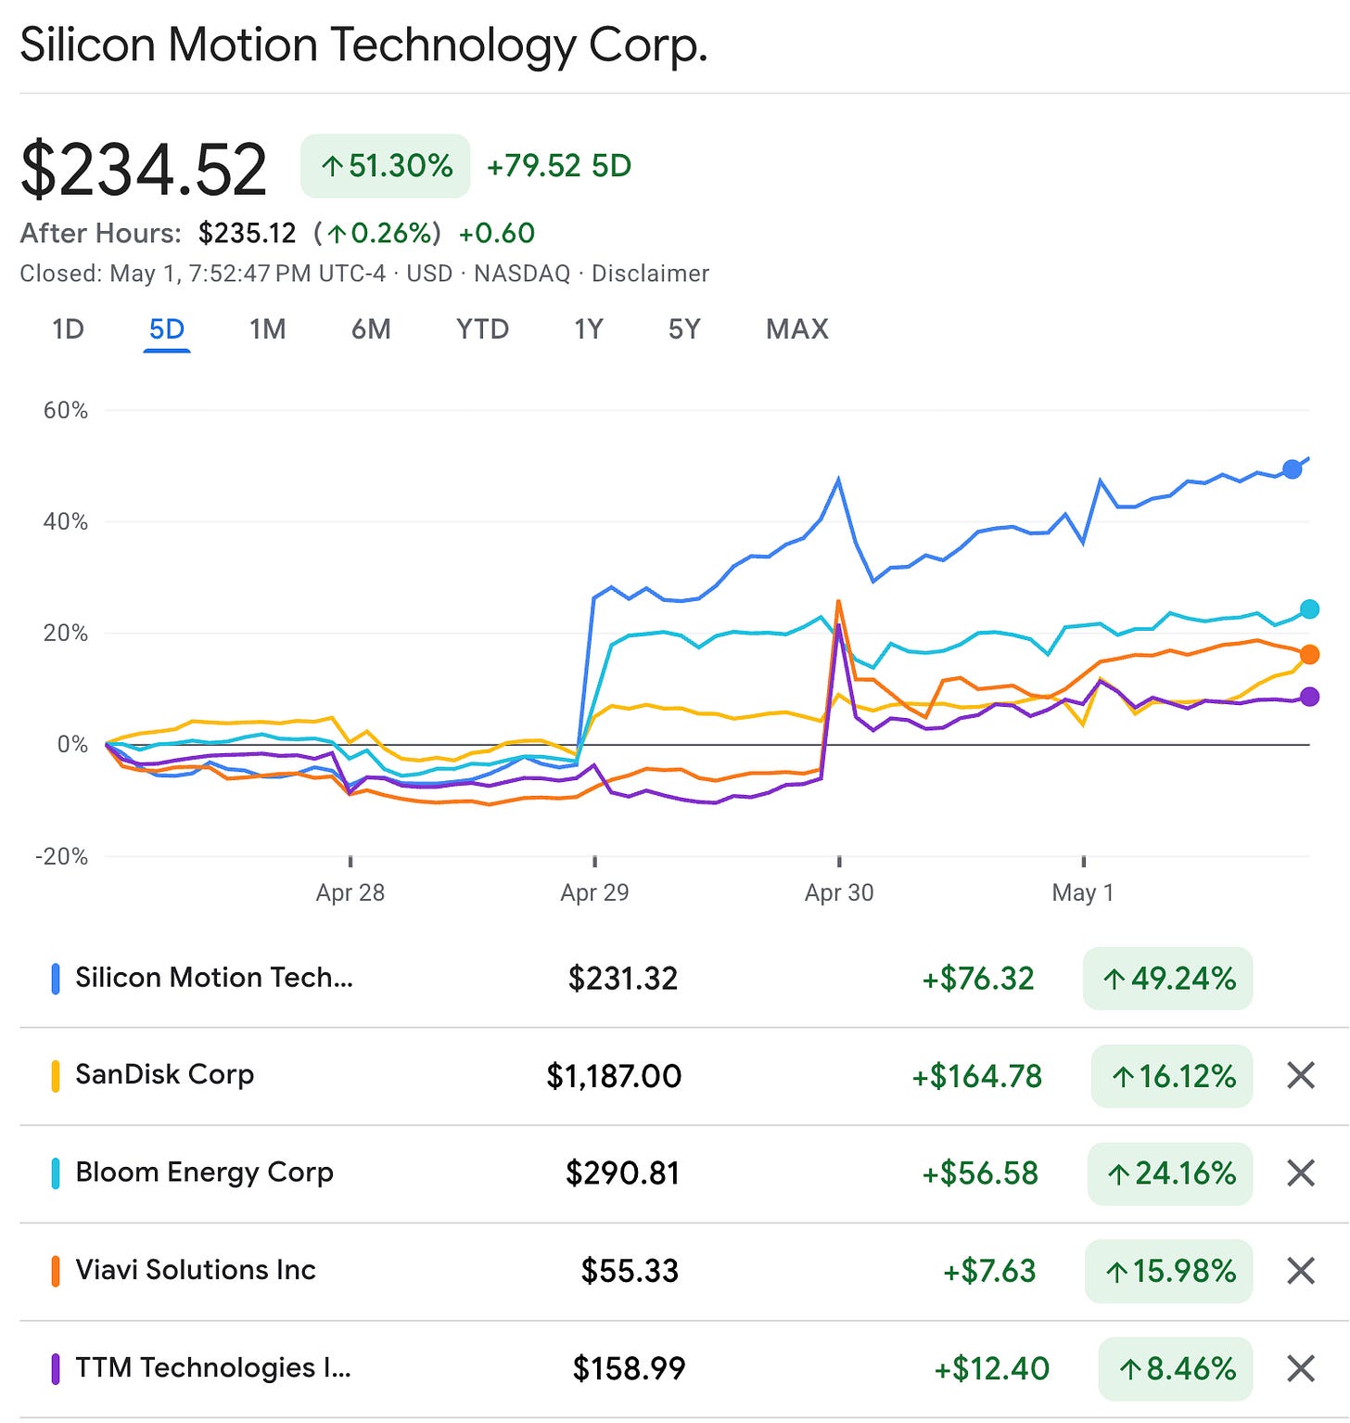
Task: Show the 6M chart range
Action: [x=371, y=329]
